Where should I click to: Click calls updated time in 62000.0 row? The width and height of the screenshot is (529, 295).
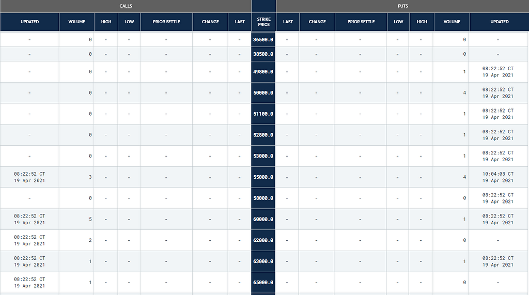click(x=29, y=240)
